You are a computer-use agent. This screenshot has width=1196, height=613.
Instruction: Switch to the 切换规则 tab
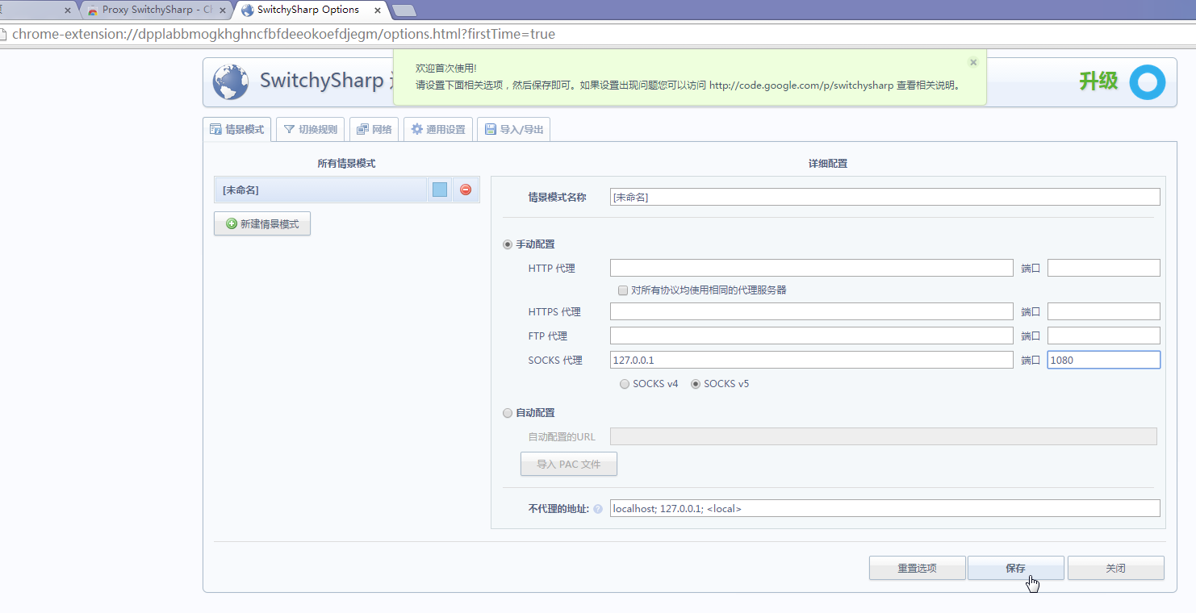click(311, 130)
